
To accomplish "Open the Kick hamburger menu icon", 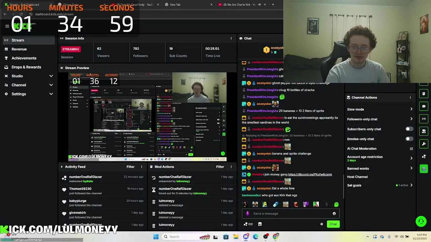I will point(7,26).
